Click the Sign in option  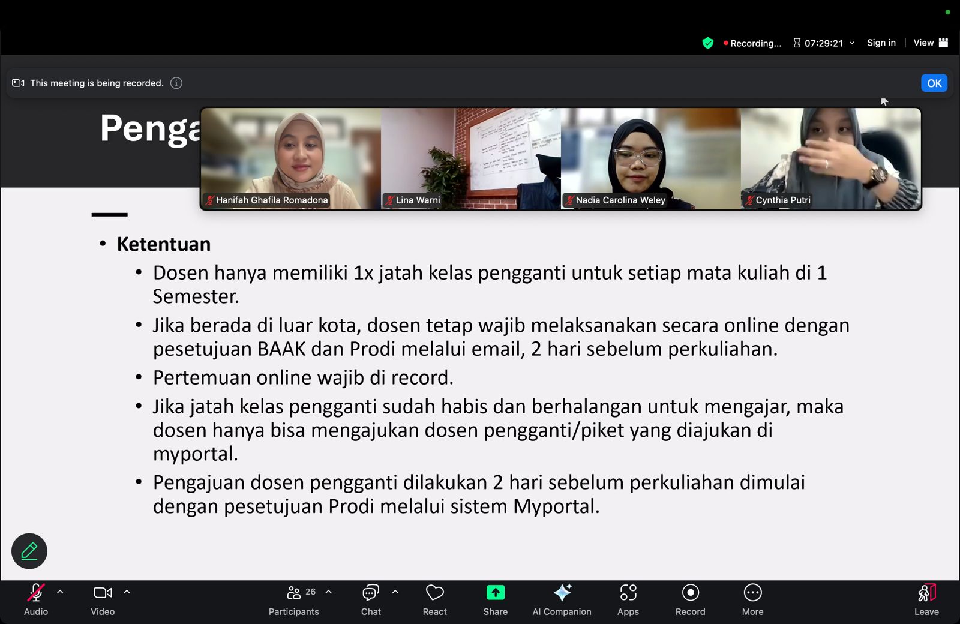(x=881, y=43)
